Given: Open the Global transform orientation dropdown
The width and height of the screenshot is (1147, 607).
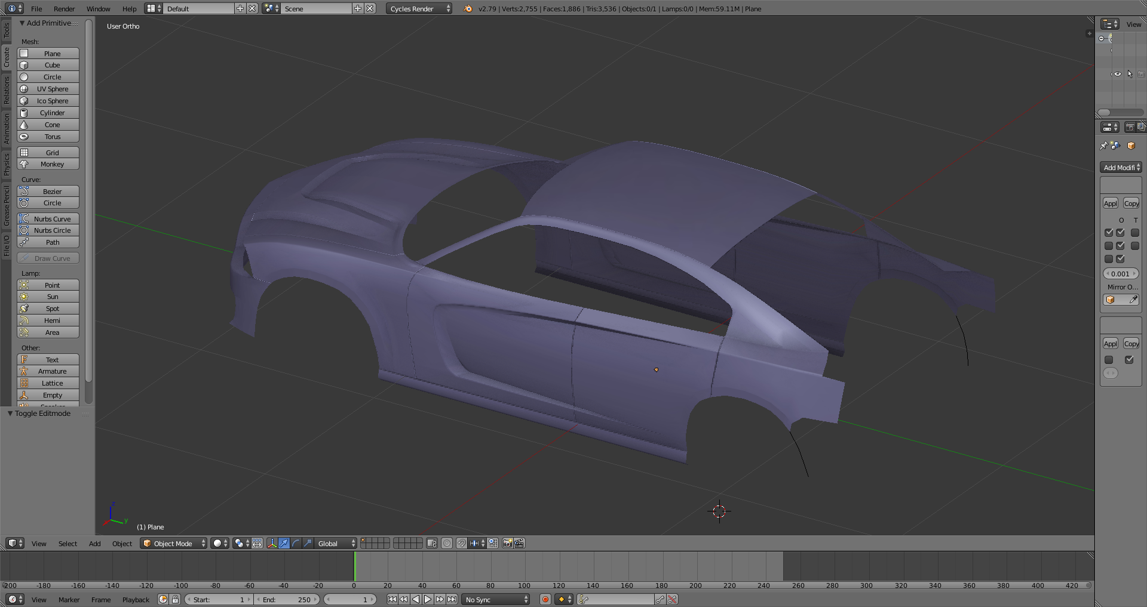Looking at the screenshot, I should pos(336,543).
